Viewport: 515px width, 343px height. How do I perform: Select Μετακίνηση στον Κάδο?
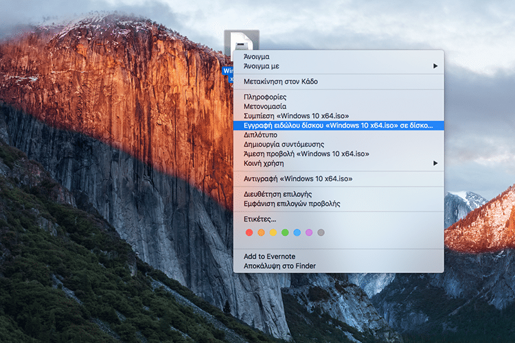[x=339, y=82]
